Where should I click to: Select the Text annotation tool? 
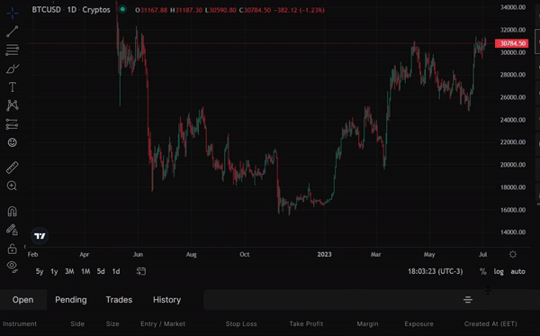pos(12,86)
